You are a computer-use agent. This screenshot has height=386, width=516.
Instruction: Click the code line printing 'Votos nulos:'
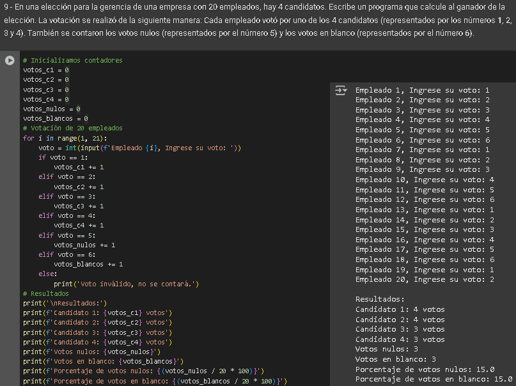(92, 351)
